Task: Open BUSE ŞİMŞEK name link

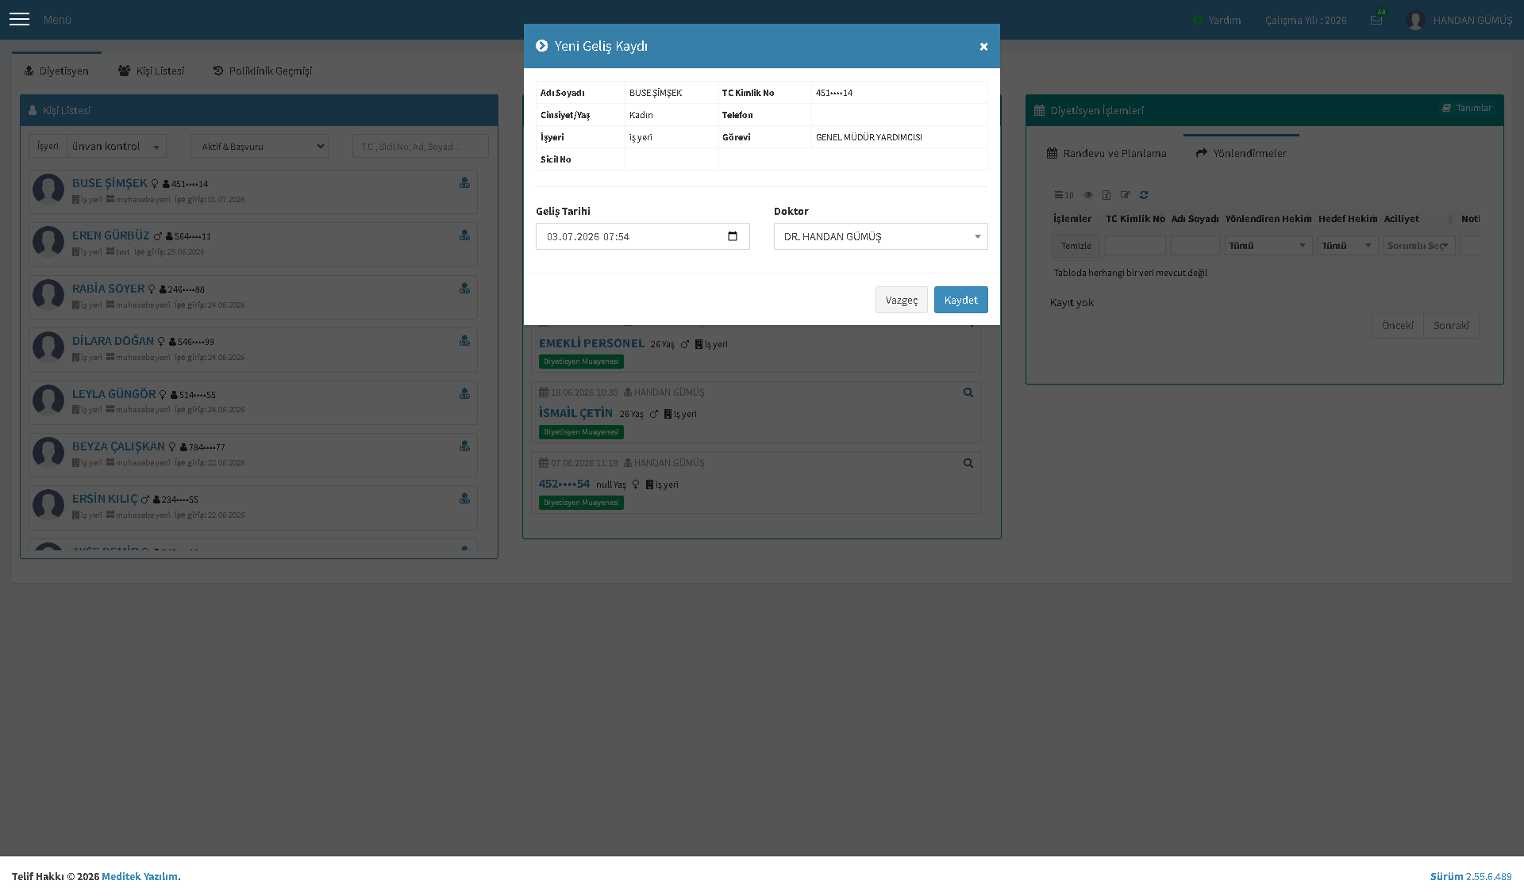Action: (x=110, y=183)
